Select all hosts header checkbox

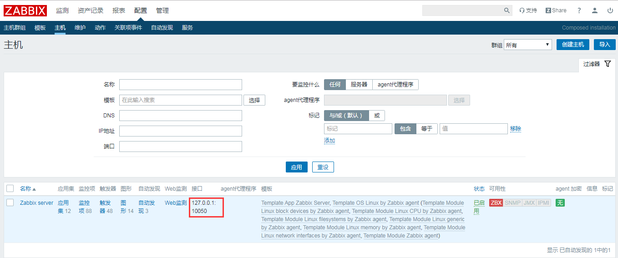pos(10,188)
